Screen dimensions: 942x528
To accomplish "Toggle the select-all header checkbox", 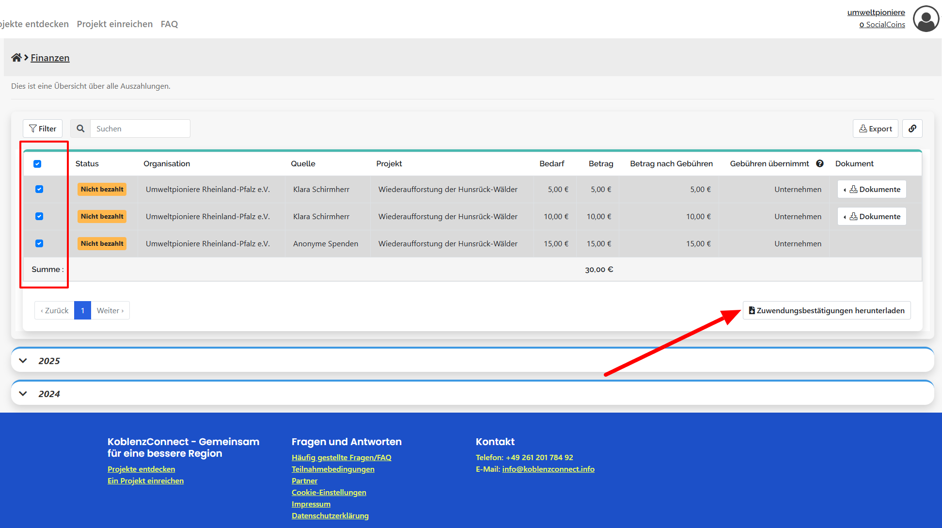I will pos(37,164).
